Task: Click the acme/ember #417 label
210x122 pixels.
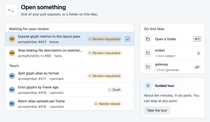Action: coord(32,79)
